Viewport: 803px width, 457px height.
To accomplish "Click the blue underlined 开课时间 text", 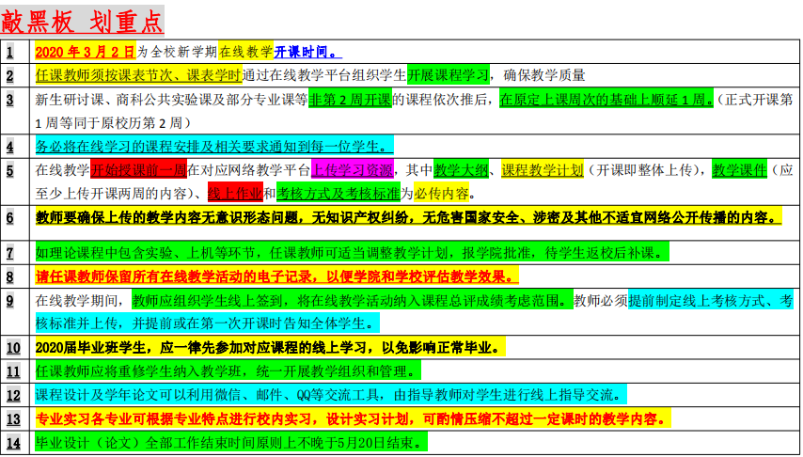I will (x=308, y=53).
